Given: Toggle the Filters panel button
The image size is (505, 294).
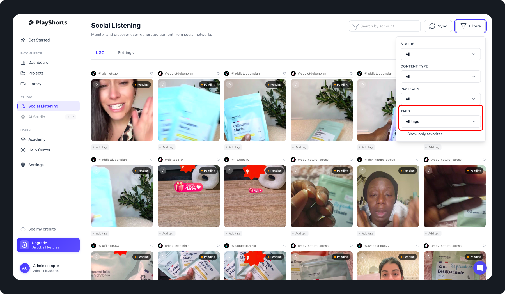Looking at the screenshot, I should tap(470, 26).
